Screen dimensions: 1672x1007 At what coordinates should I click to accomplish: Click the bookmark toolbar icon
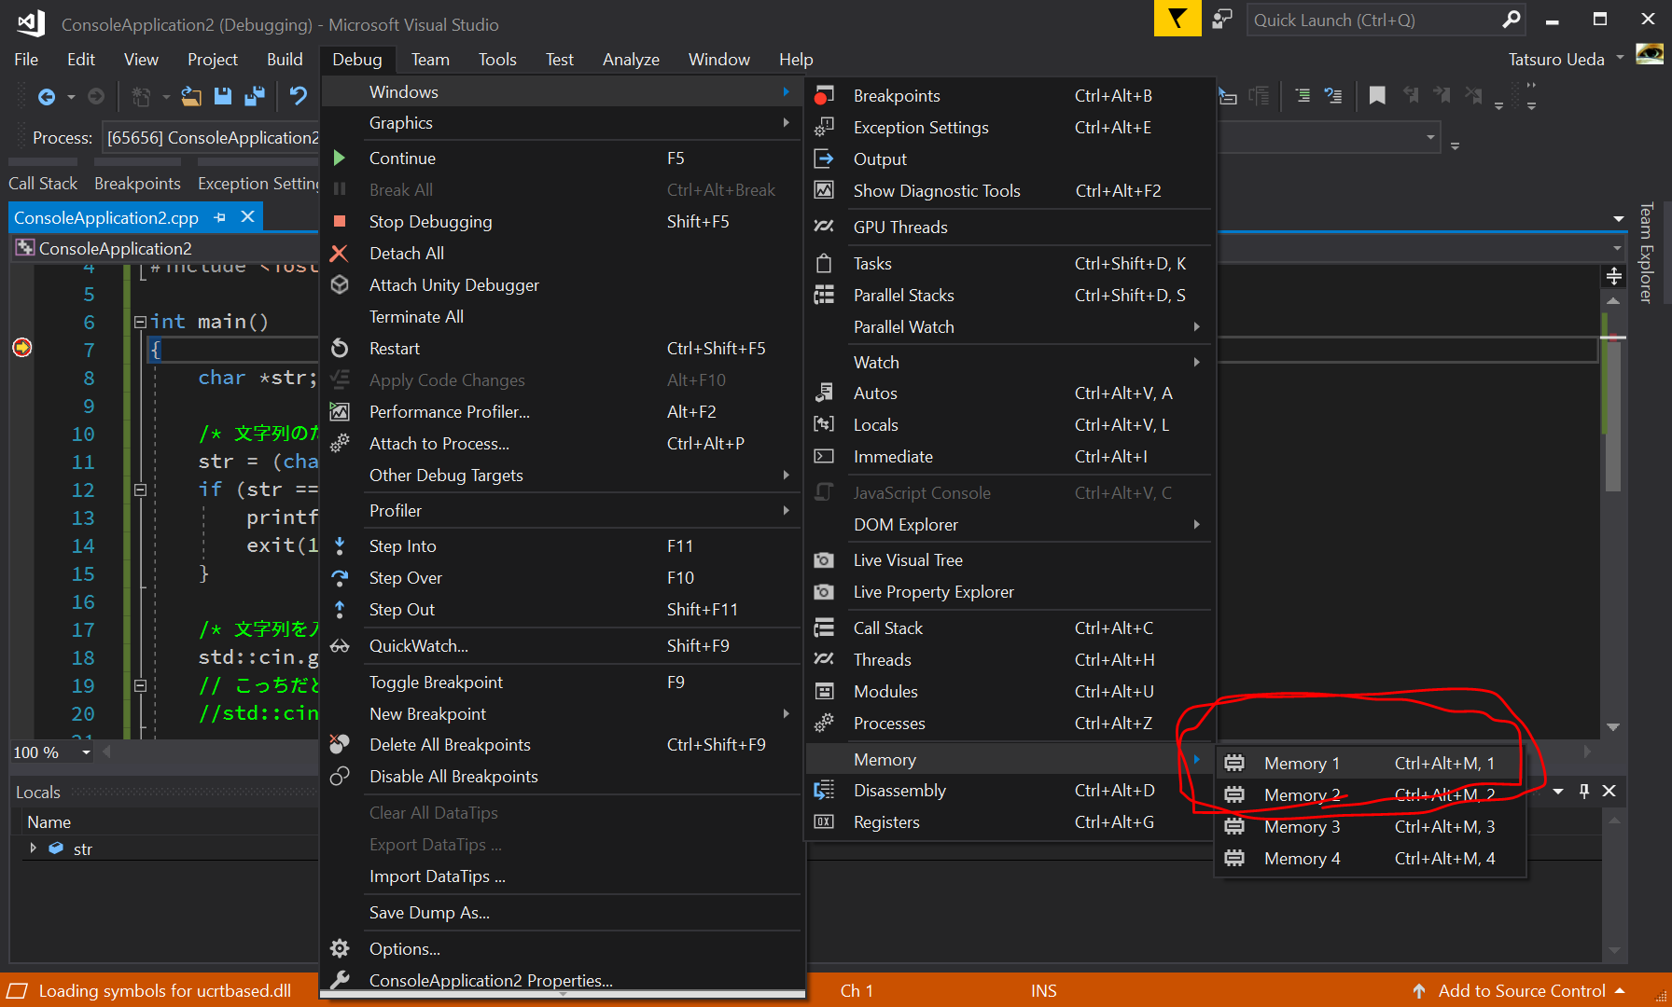click(x=1377, y=96)
